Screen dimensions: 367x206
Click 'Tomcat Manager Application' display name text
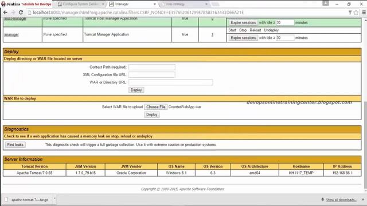[x=107, y=34]
